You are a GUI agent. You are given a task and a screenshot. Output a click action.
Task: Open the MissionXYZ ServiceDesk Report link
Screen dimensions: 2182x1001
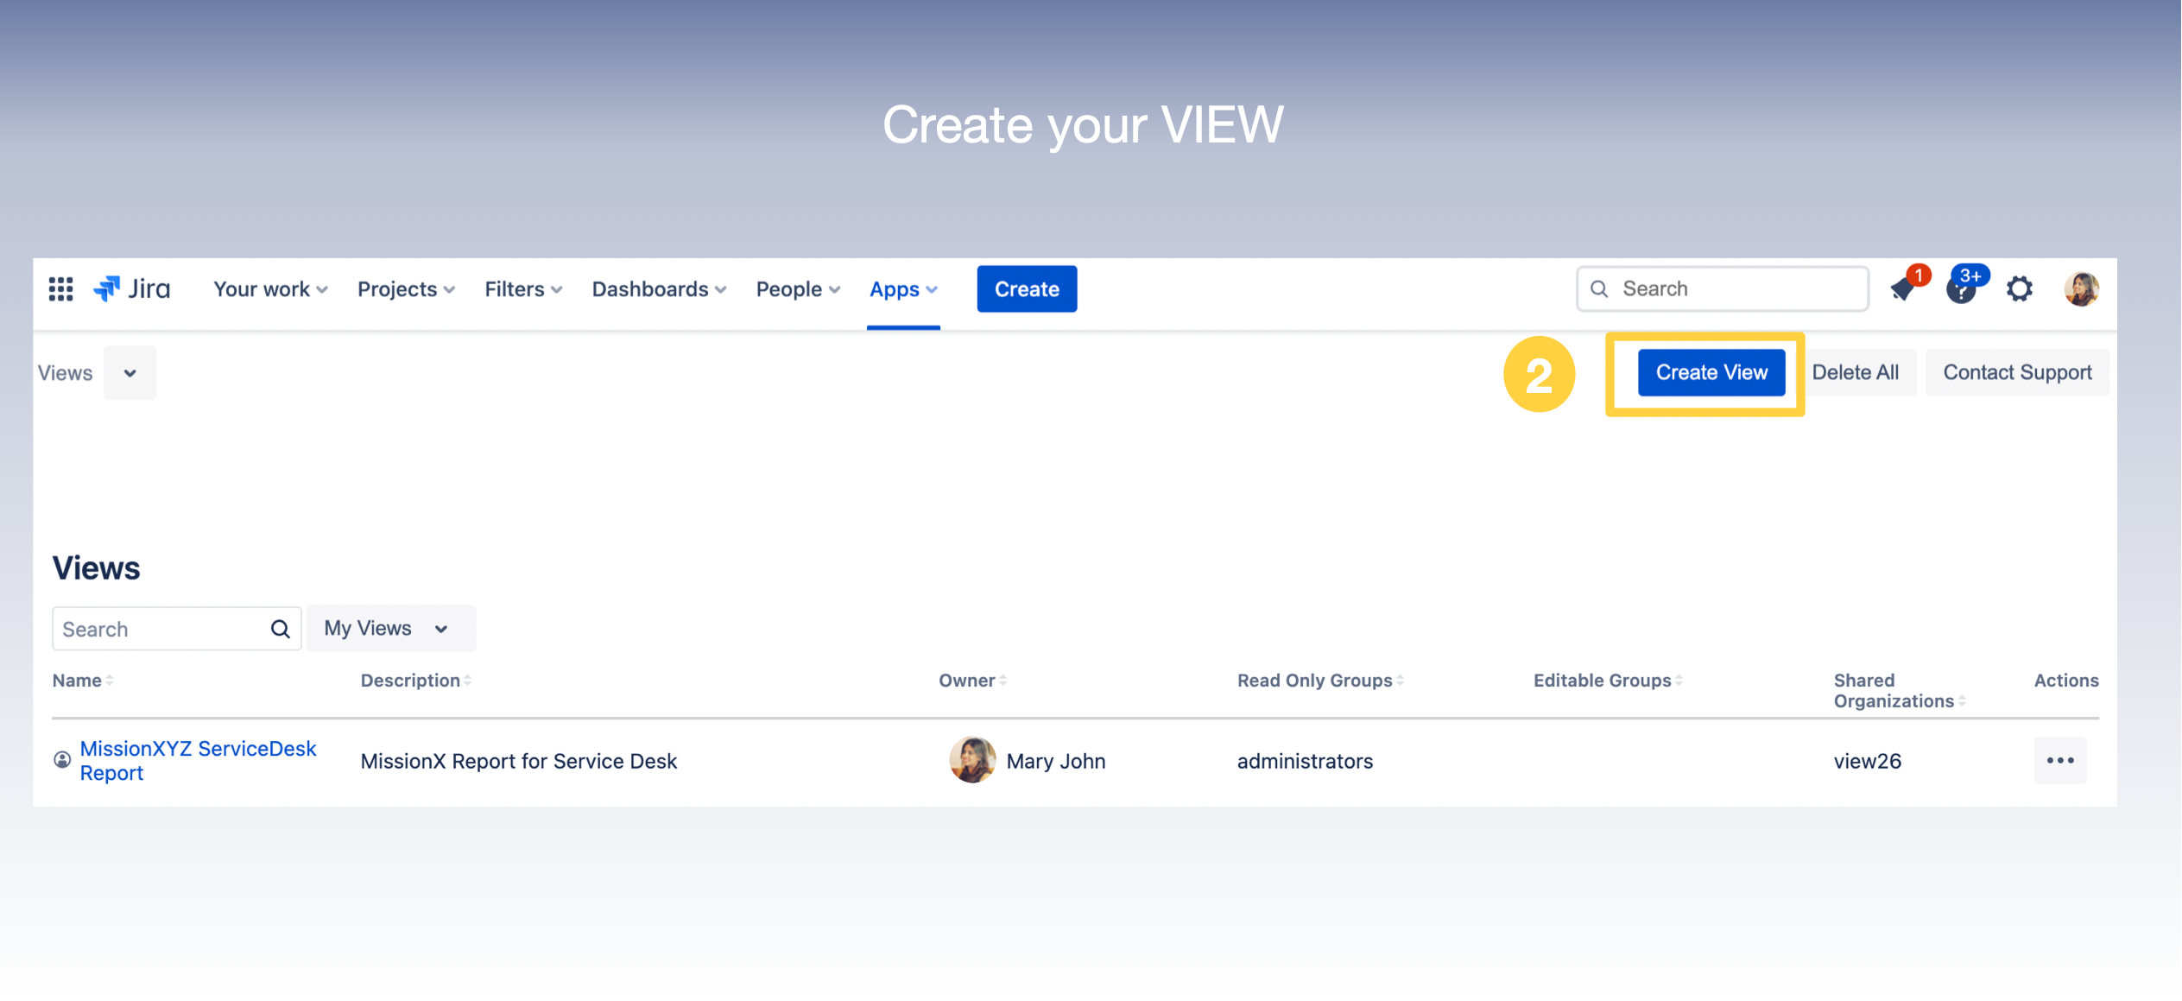pyautogui.click(x=198, y=759)
